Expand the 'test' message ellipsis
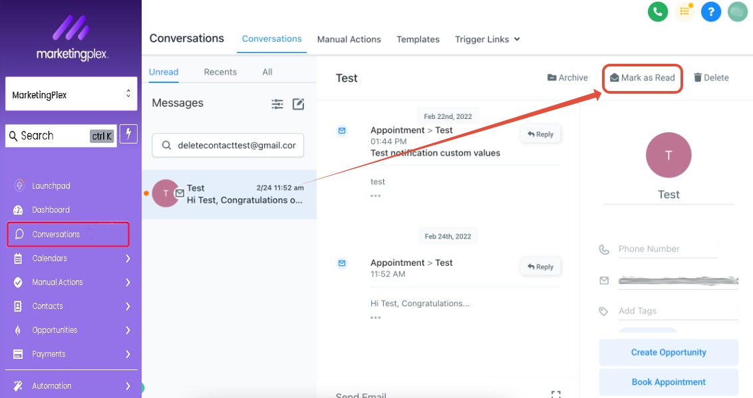Screen dimensions: 753x398 click(376, 195)
